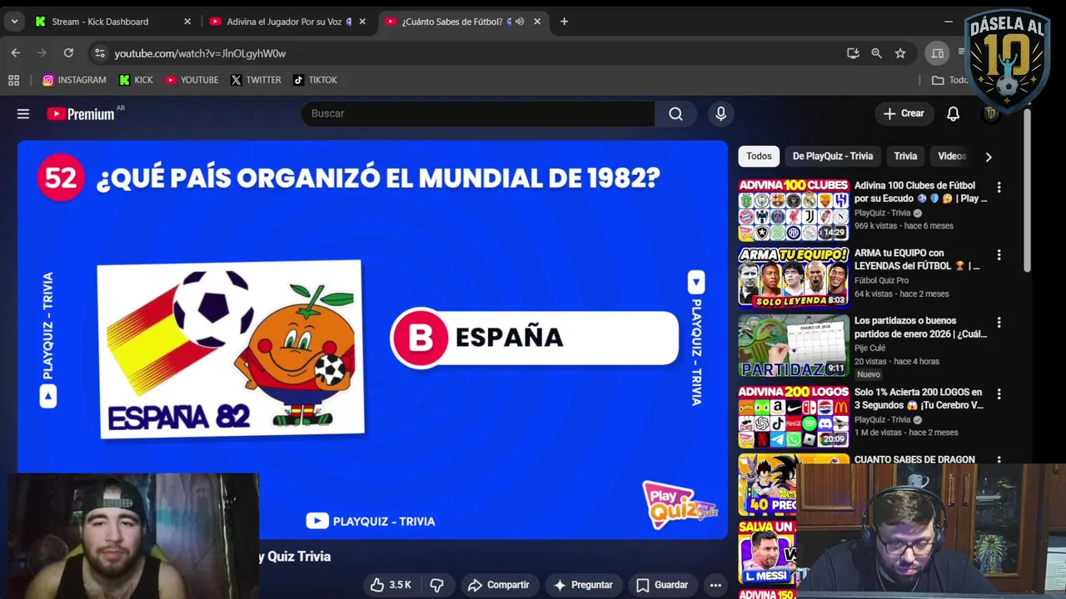Viewport: 1066px width, 599px height.
Task: Open ARMA tu EQUIPO video thumbnail
Action: pos(794,277)
